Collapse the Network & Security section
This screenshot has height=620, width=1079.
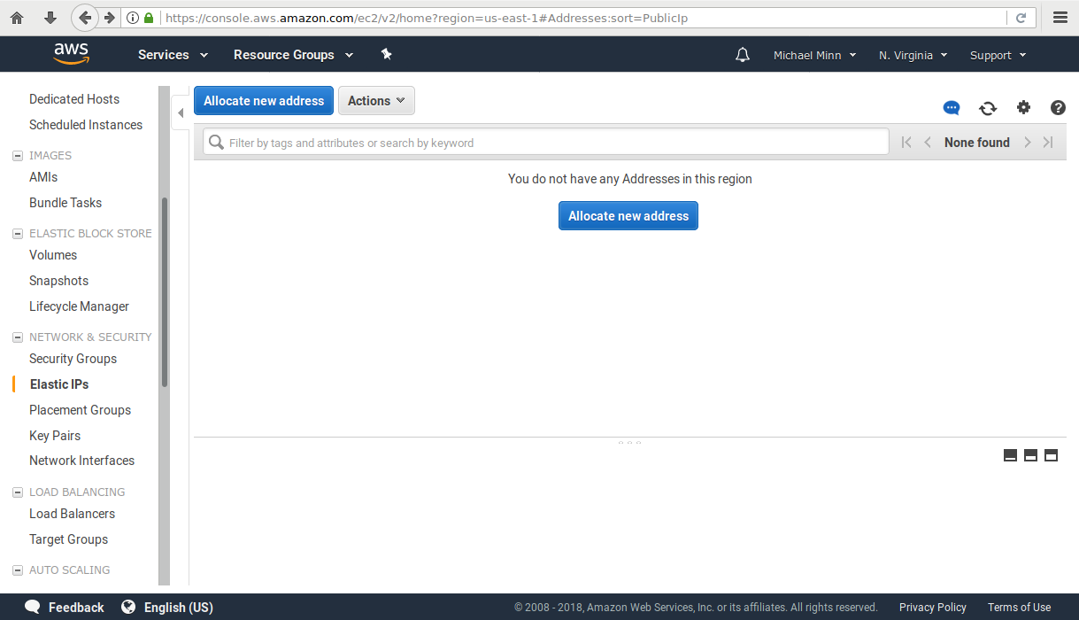click(18, 337)
